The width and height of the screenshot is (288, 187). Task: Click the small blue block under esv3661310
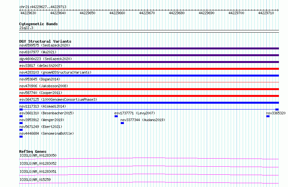[21, 116]
